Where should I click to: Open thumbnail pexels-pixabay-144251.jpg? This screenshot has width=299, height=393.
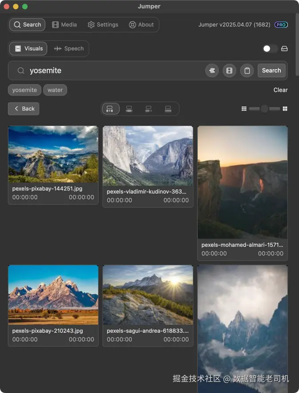[x=53, y=155]
